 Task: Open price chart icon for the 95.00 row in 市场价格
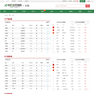(x=48, y=86)
